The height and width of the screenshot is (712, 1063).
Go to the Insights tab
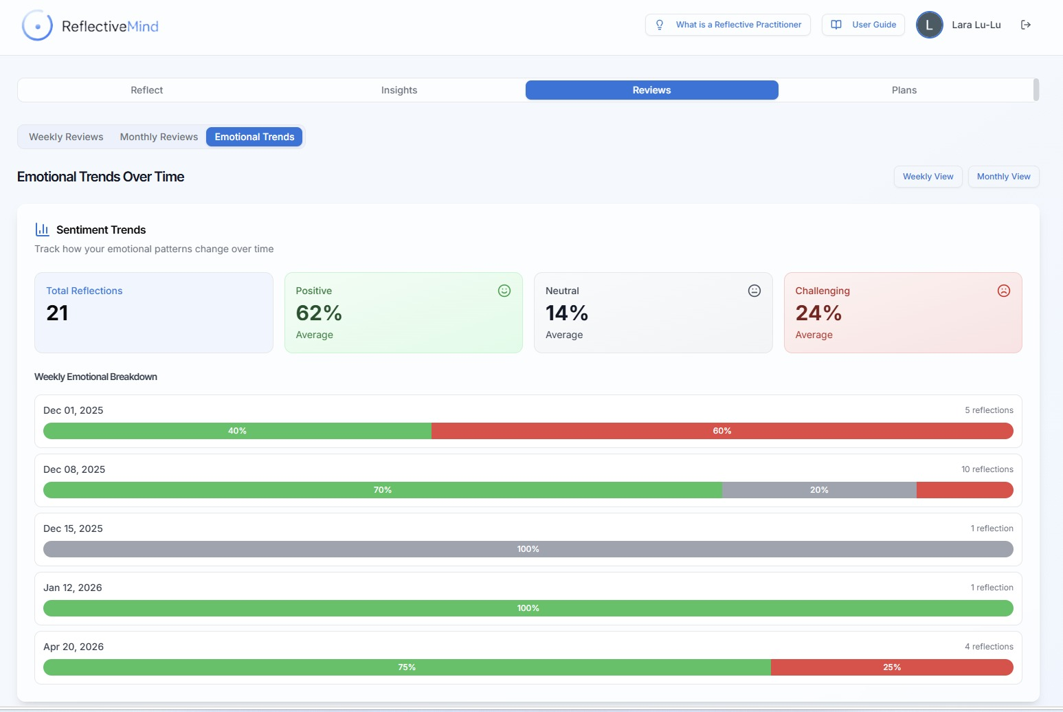(399, 90)
